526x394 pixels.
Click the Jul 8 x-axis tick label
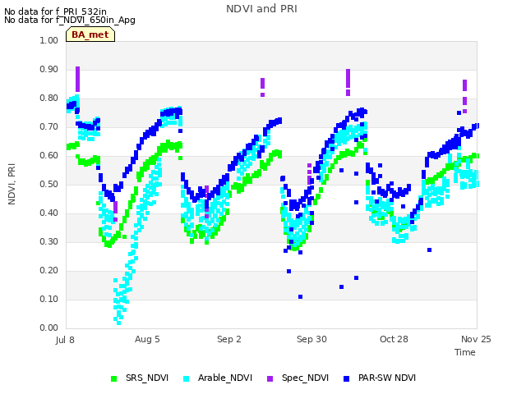(65, 340)
